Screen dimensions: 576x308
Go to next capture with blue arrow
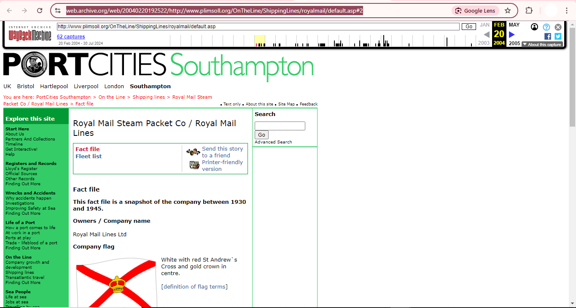pyautogui.click(x=512, y=35)
